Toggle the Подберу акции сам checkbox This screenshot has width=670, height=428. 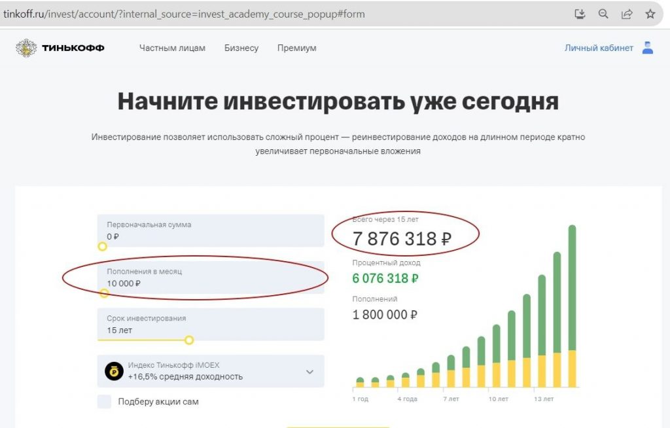104,401
